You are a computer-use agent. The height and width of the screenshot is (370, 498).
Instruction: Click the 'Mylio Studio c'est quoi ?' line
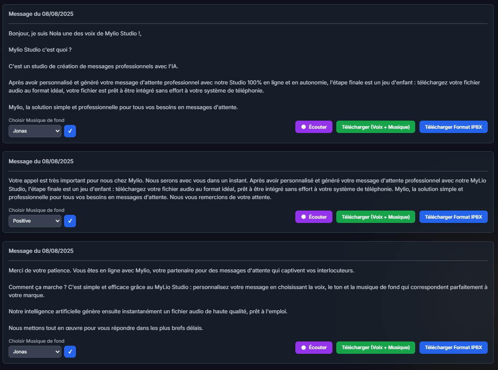click(40, 50)
